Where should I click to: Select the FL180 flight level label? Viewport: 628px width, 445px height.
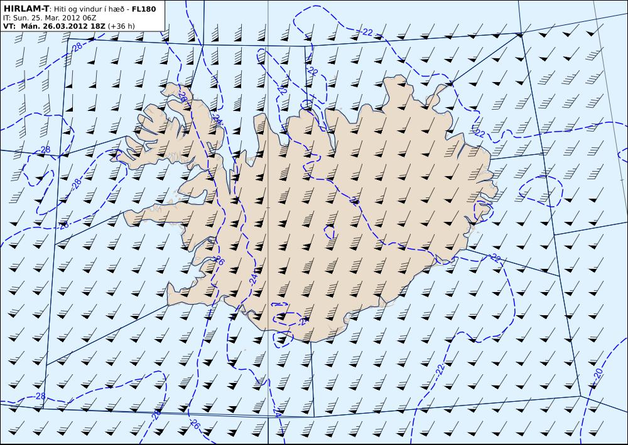[x=144, y=9]
